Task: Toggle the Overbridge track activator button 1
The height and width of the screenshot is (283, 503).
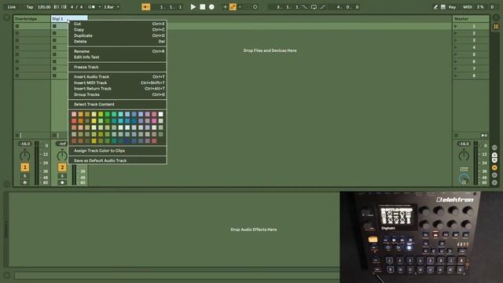Action: pyautogui.click(x=24, y=167)
